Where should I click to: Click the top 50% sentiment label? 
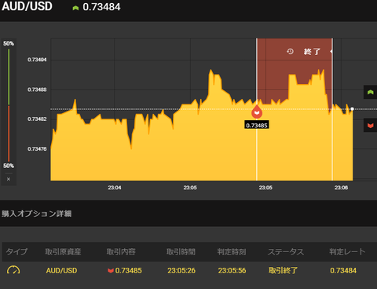pyautogui.click(x=9, y=43)
